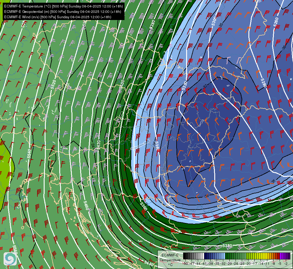The image size is (293, 269).
Task: Select the ECMWF-E Geopotential 500 hPa title line
Action: pyautogui.click(x=63, y=12)
